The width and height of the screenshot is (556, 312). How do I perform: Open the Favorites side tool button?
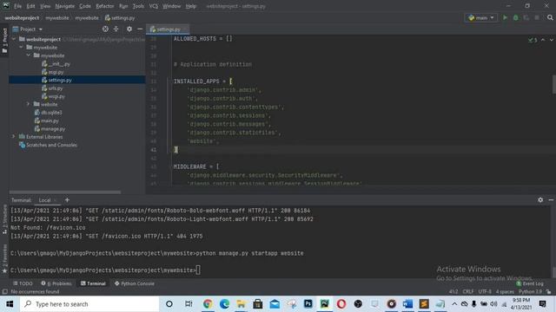pyautogui.click(x=4, y=259)
